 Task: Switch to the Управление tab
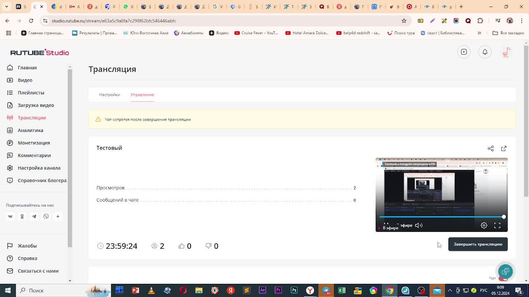142,94
